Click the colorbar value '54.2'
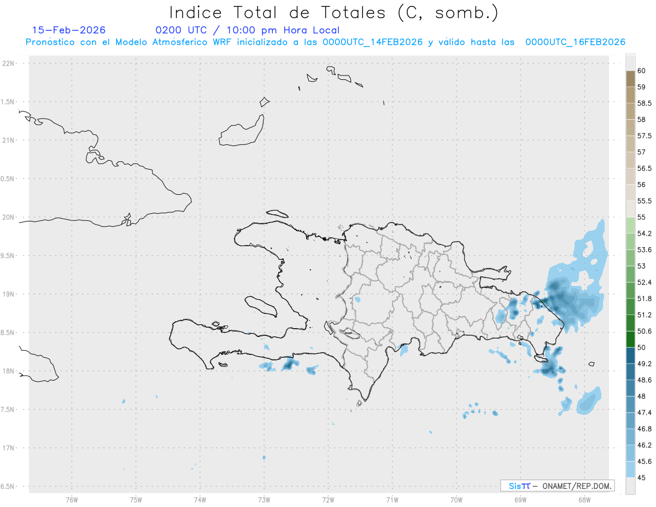 pos(645,234)
